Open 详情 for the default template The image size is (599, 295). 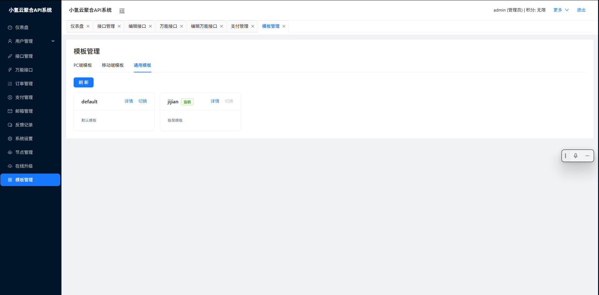click(129, 101)
